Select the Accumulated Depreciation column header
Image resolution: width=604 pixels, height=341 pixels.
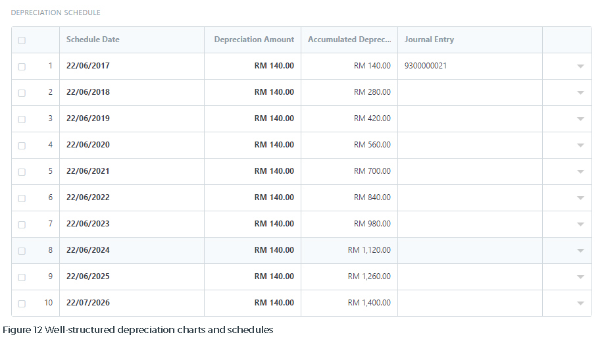click(x=349, y=39)
